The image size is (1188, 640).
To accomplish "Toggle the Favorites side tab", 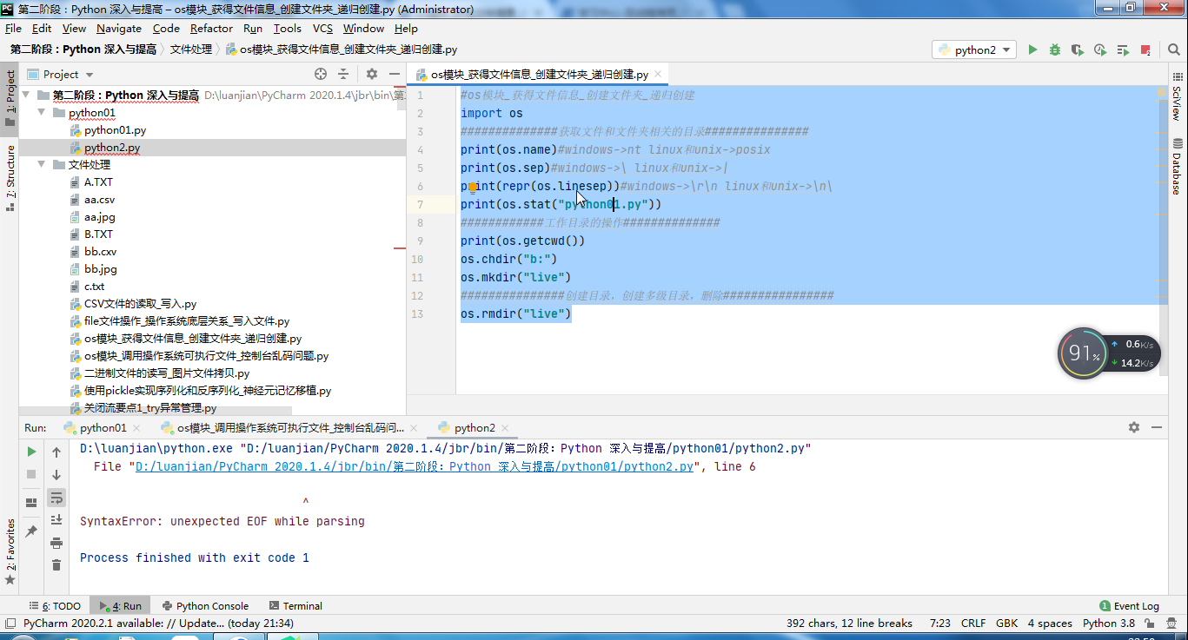I will [x=10, y=551].
